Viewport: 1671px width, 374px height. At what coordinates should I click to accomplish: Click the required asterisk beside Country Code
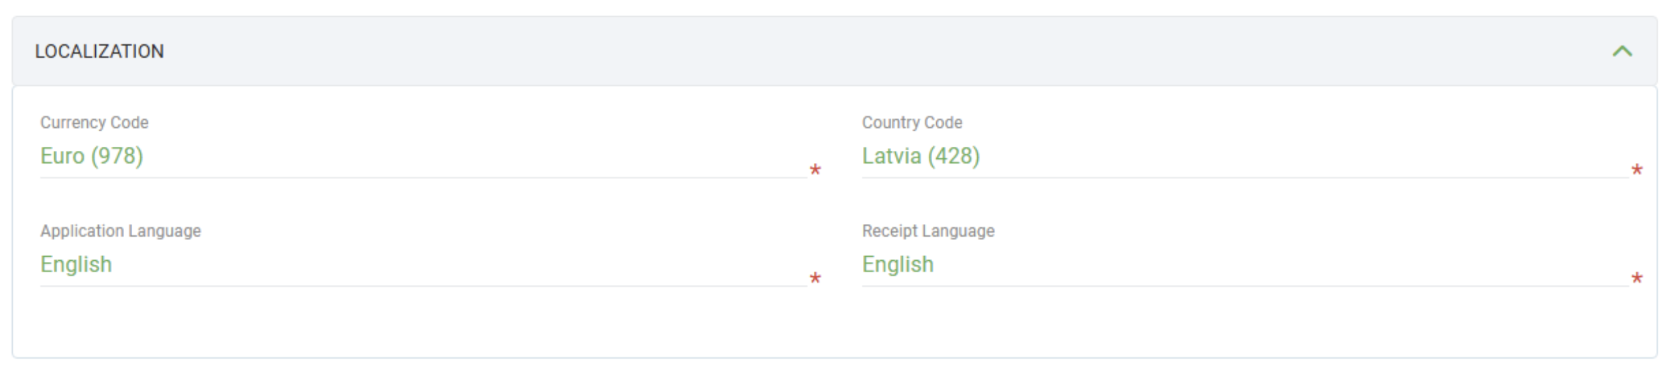coord(1637,170)
